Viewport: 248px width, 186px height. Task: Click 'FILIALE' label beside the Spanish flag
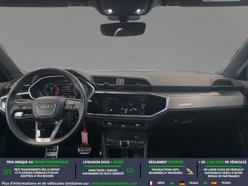point(226,183)
